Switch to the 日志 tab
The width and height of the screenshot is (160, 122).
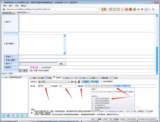[115, 78]
